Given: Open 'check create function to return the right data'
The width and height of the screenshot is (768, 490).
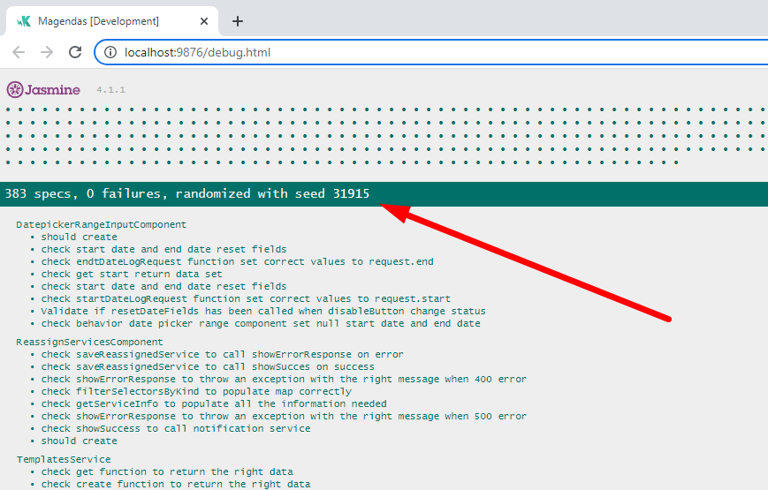Looking at the screenshot, I should [x=176, y=484].
